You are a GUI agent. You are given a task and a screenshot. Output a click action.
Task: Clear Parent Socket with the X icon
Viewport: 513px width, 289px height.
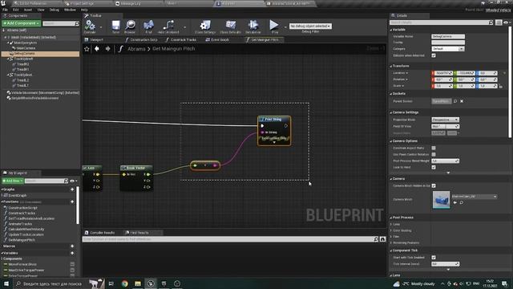[462, 101]
